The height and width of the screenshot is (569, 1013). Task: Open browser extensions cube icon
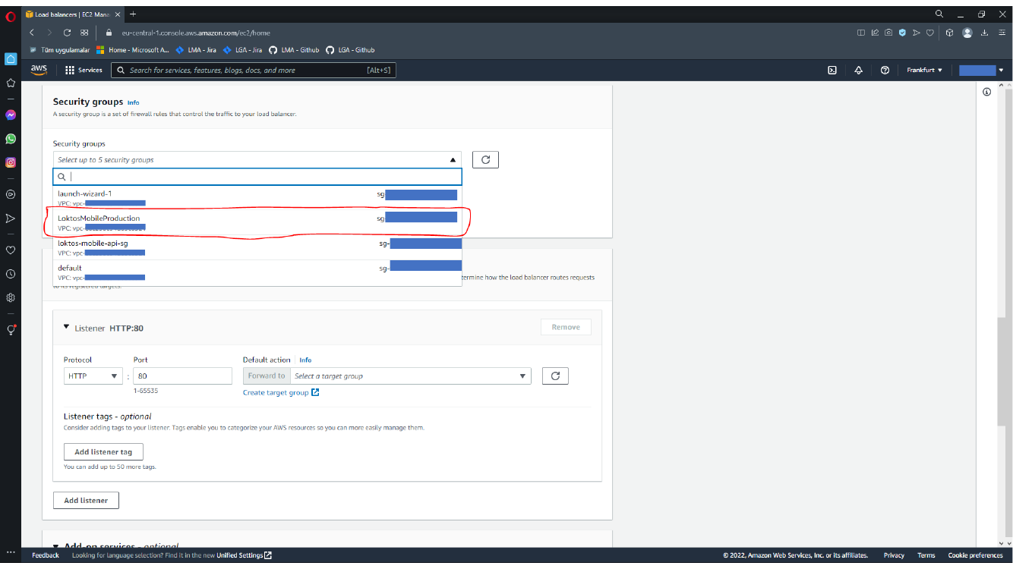pyautogui.click(x=950, y=33)
